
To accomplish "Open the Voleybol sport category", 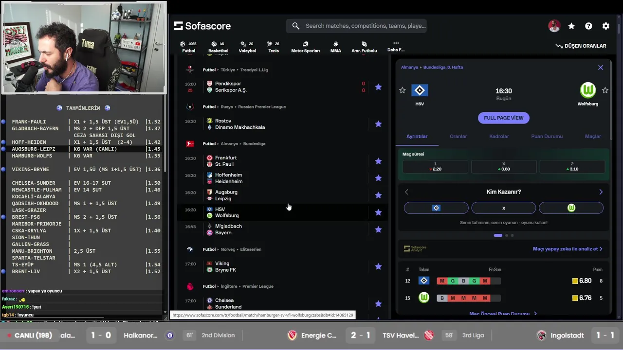I will point(247,47).
